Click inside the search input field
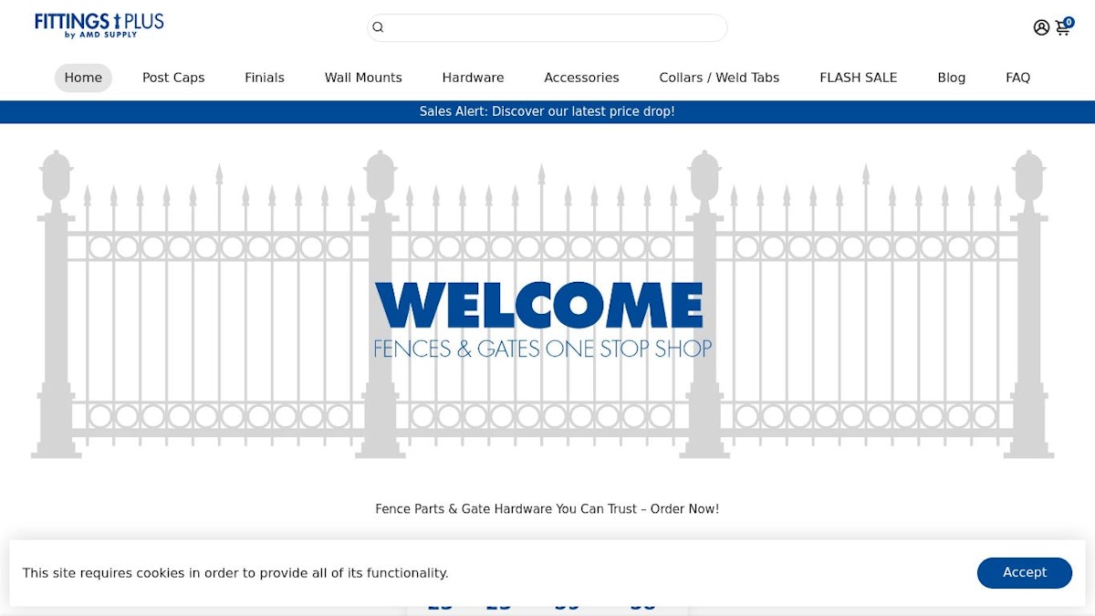Image resolution: width=1095 pixels, height=616 pixels. pos(547,26)
